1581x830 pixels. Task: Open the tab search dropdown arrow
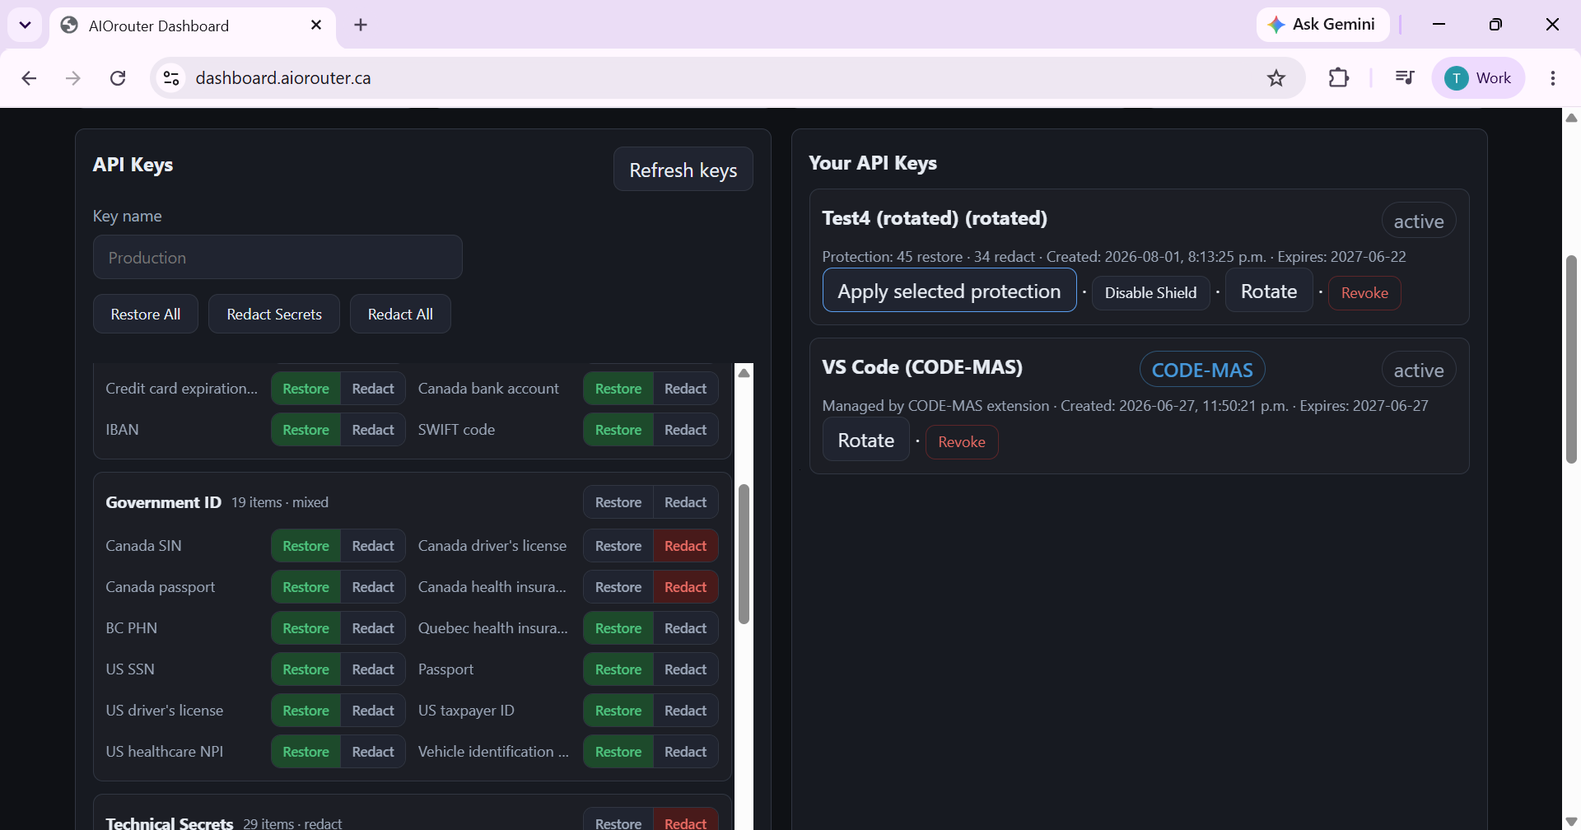click(26, 25)
